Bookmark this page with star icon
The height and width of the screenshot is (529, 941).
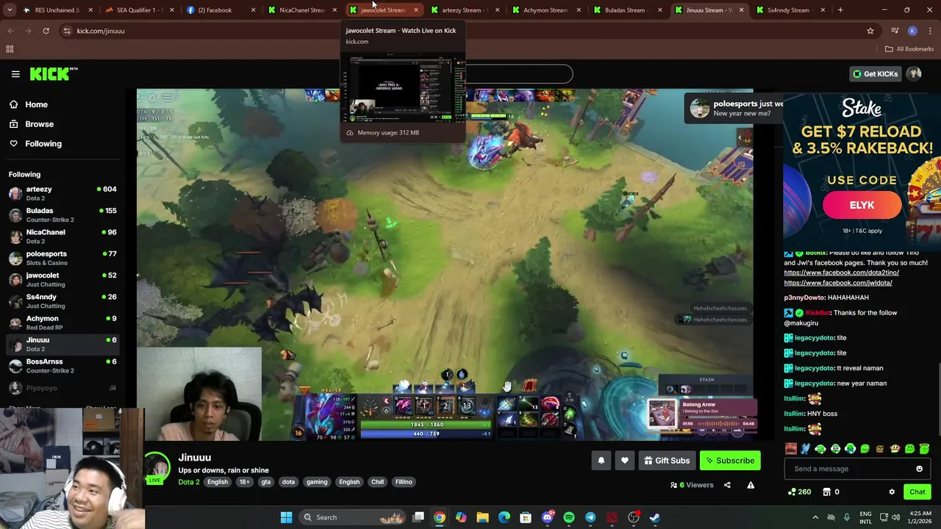(870, 31)
